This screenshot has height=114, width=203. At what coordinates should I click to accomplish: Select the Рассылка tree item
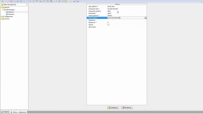tap(11, 14)
